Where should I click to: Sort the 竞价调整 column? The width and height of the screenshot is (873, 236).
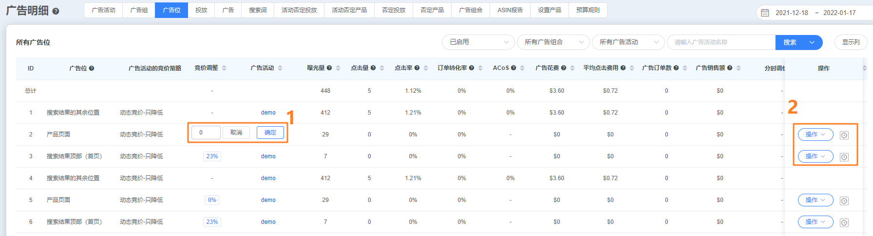[224, 68]
